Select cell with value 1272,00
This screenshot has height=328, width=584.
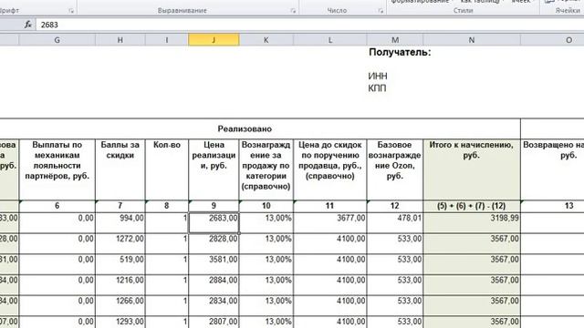[x=120, y=243]
